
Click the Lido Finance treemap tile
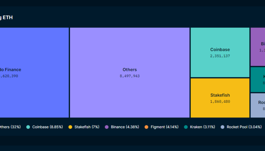(34, 72)
